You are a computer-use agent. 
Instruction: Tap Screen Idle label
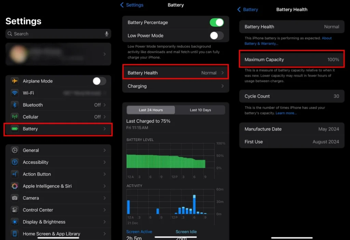tap(186, 231)
